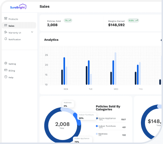Screen dimensions: 163x144
Task: Click the Indoor Furniture count 401
Action: 124,127
